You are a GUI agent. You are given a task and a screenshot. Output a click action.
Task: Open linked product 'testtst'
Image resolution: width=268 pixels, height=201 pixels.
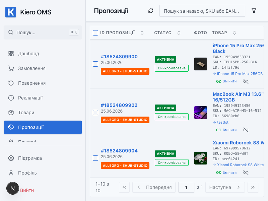[x=221, y=122]
